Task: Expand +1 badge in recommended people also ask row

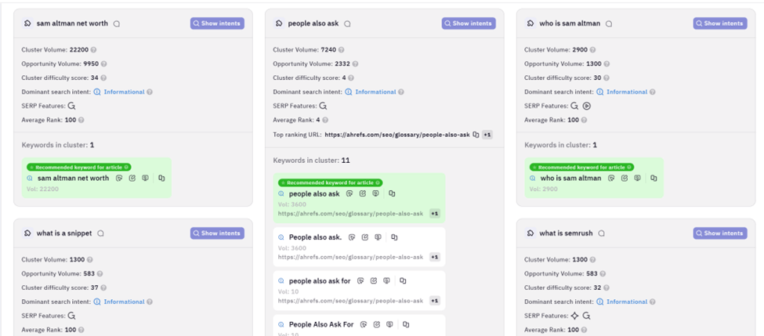Action: [x=435, y=213]
